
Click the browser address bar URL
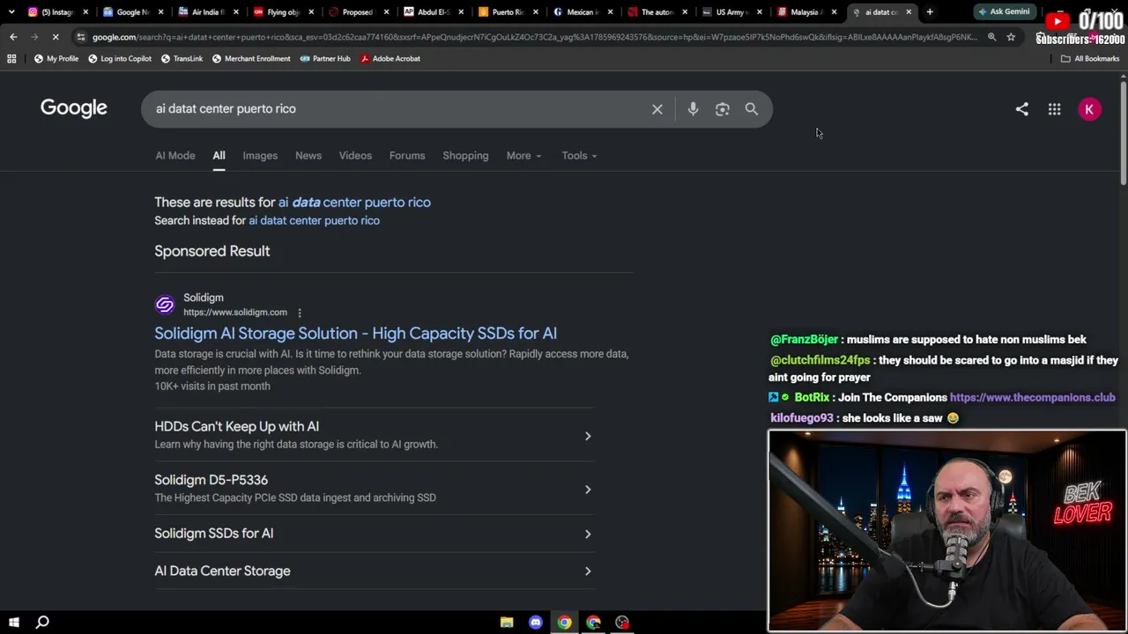[x=534, y=37]
